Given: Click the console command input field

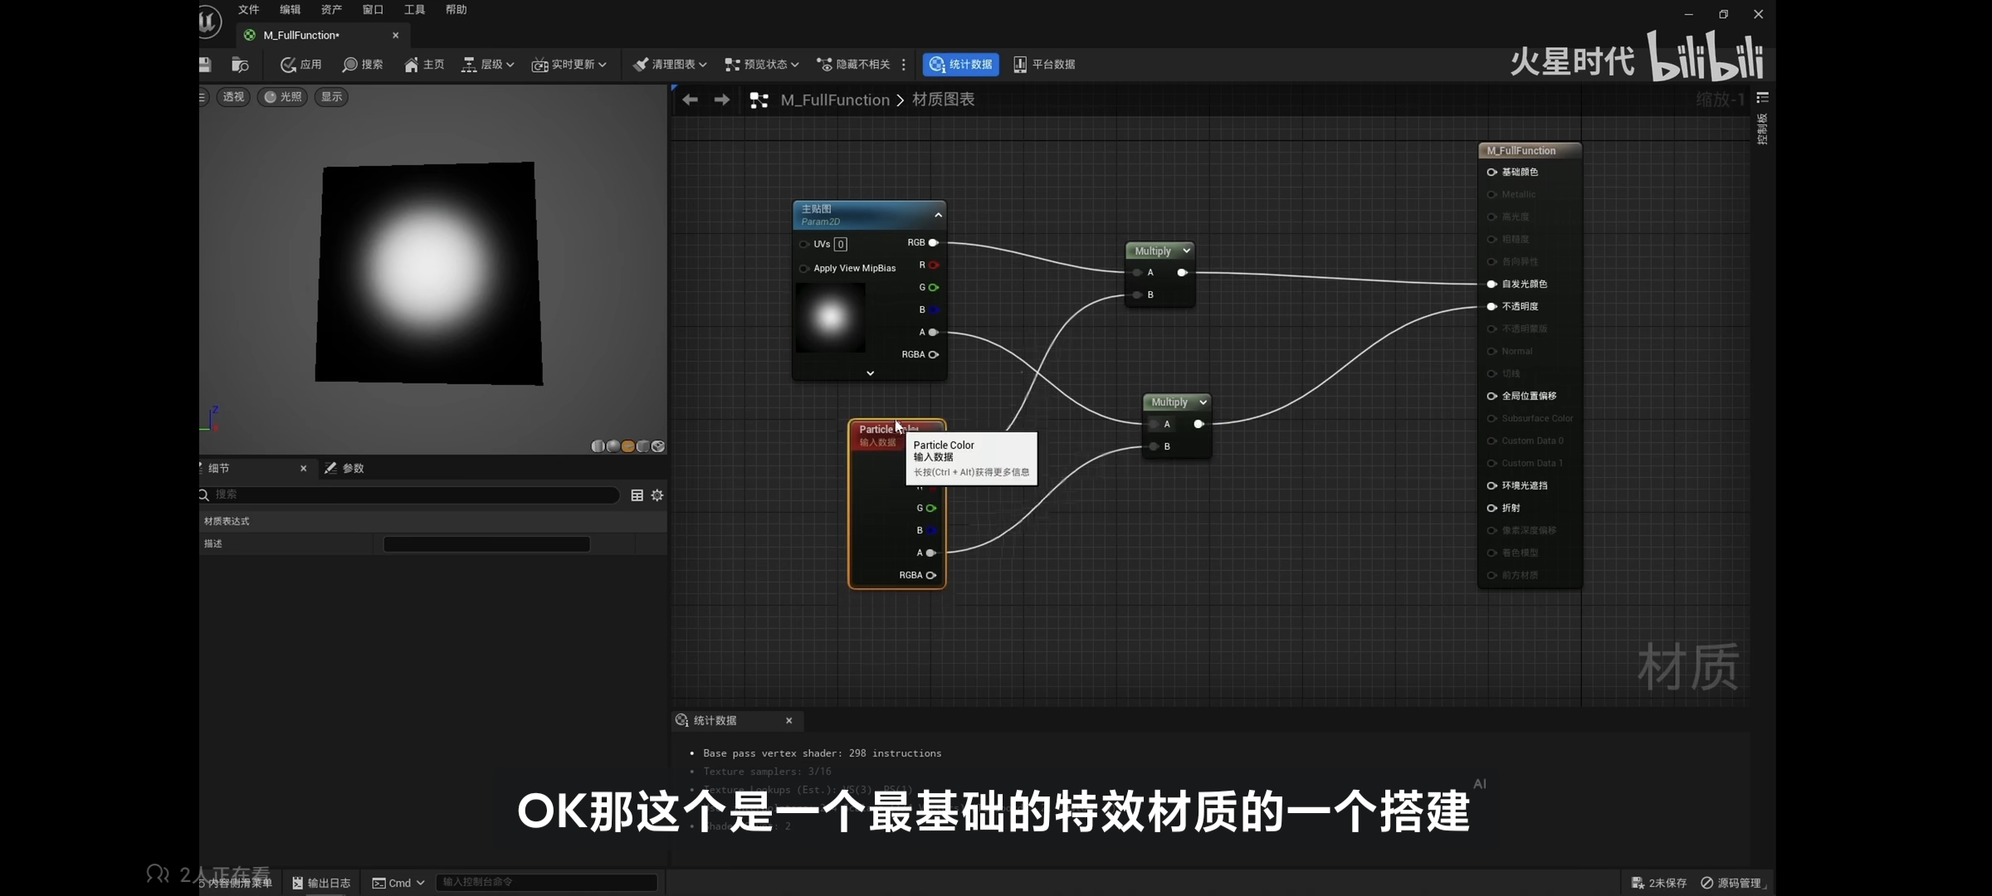Looking at the screenshot, I should [x=546, y=882].
